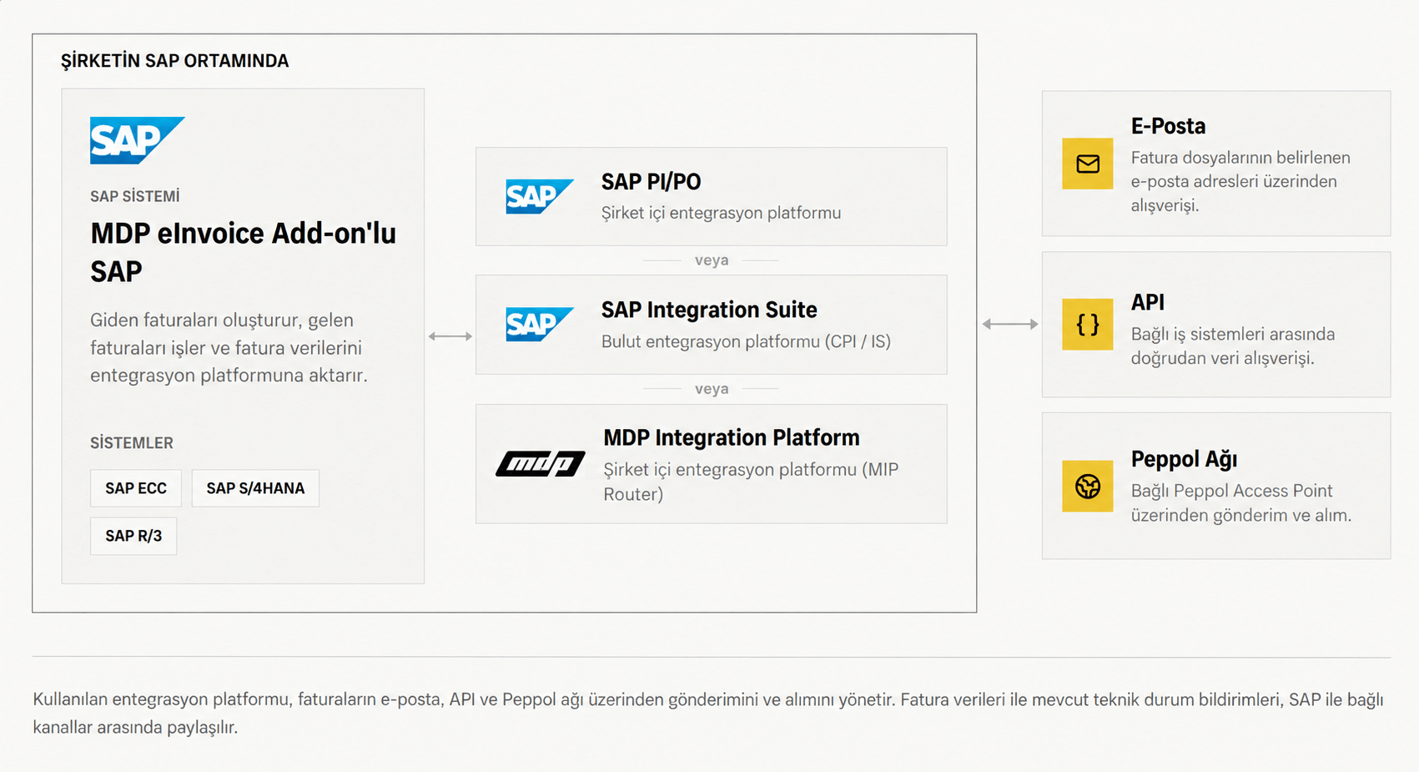
Task: Click the yellow envelope E-Posta icon
Action: [x=1087, y=164]
